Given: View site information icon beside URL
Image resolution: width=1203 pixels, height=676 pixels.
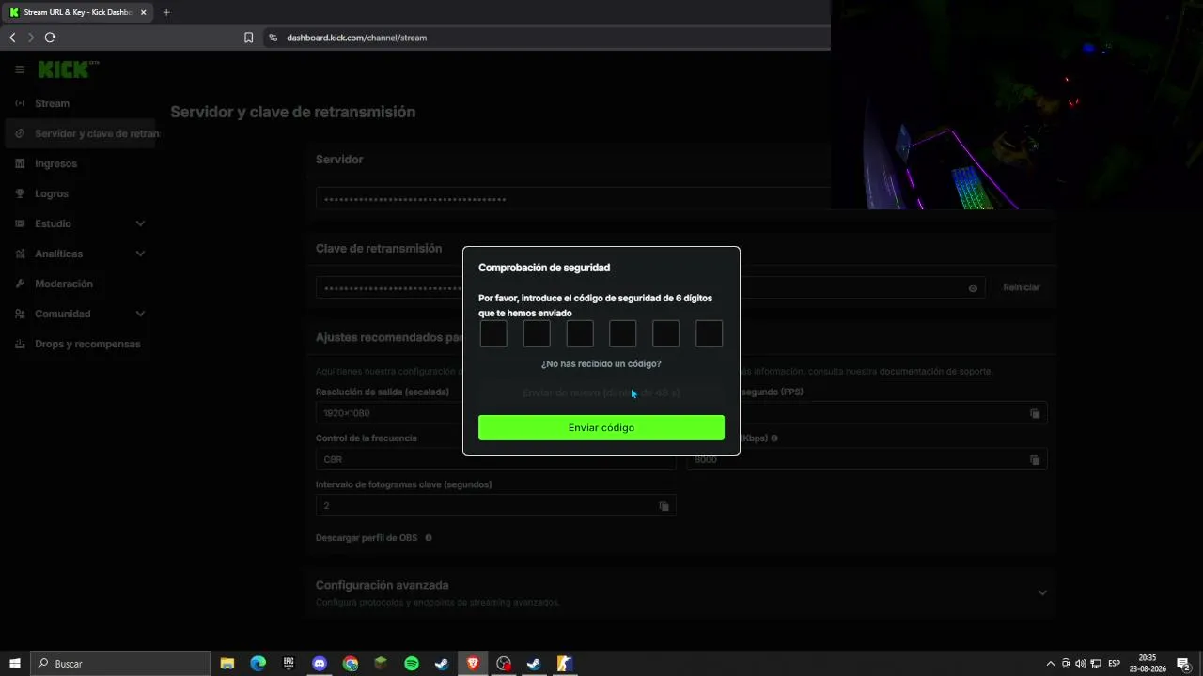Looking at the screenshot, I should click(273, 38).
